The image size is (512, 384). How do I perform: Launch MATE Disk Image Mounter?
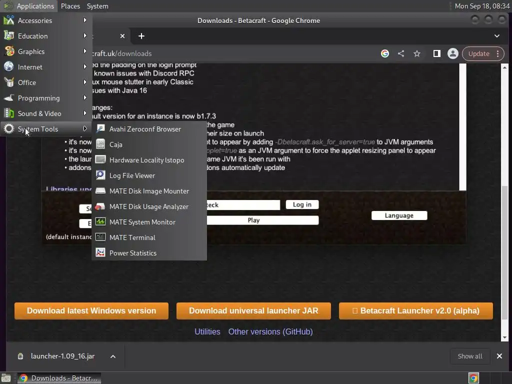pyautogui.click(x=149, y=191)
